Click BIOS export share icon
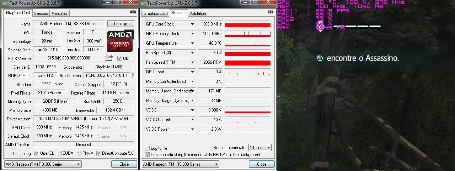 coord(109,58)
